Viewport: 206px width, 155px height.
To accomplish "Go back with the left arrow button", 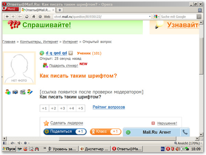I will pos(7,17).
